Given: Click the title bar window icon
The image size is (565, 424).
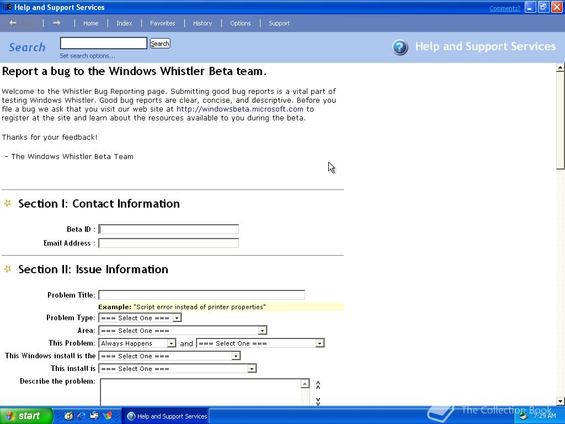Looking at the screenshot, I should [7, 7].
